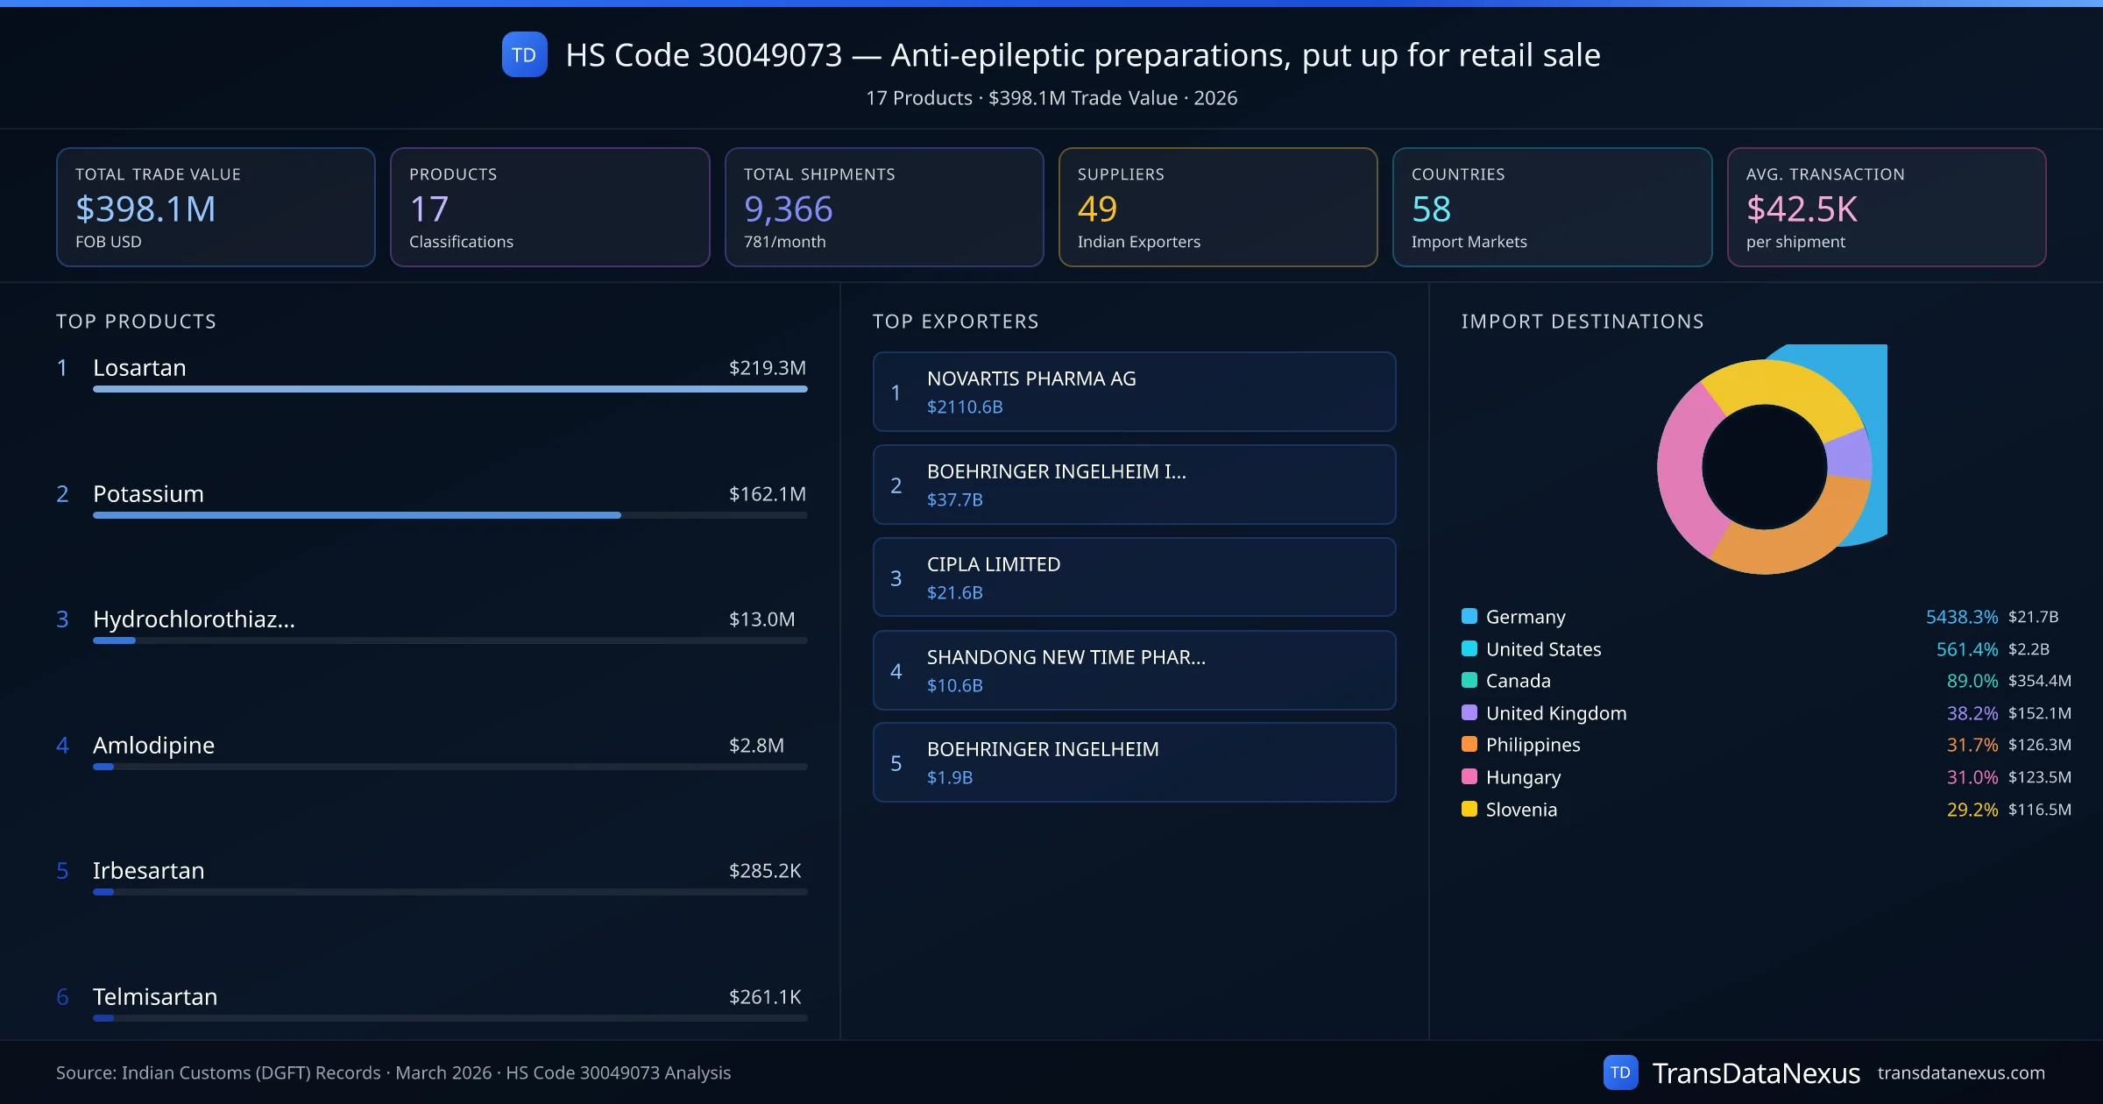Select the Cipla Limited exporter card

coord(1133,577)
